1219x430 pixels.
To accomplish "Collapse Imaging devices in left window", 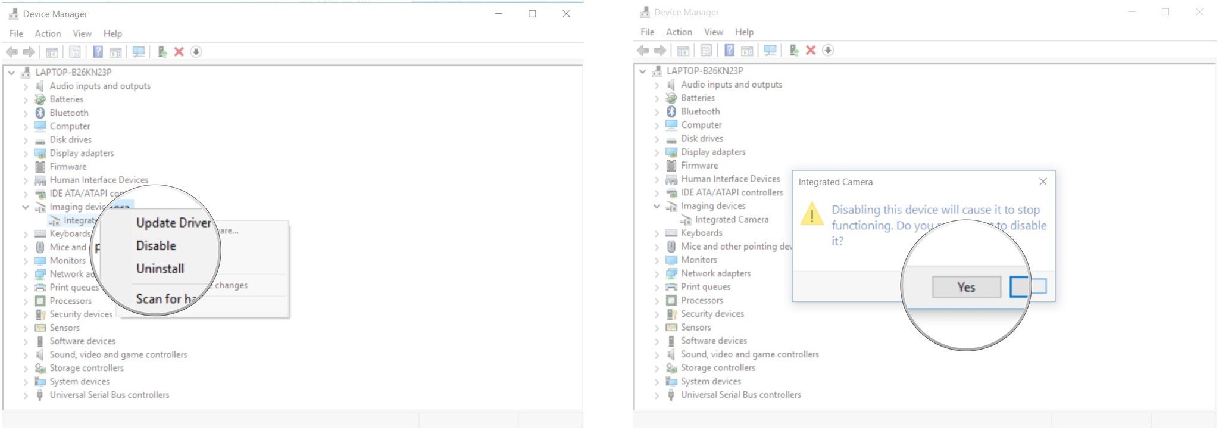I will [26, 207].
